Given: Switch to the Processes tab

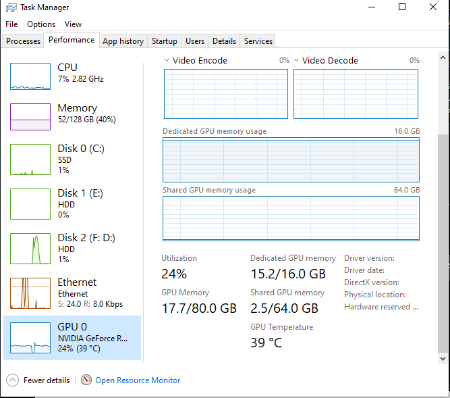Looking at the screenshot, I should pos(24,41).
